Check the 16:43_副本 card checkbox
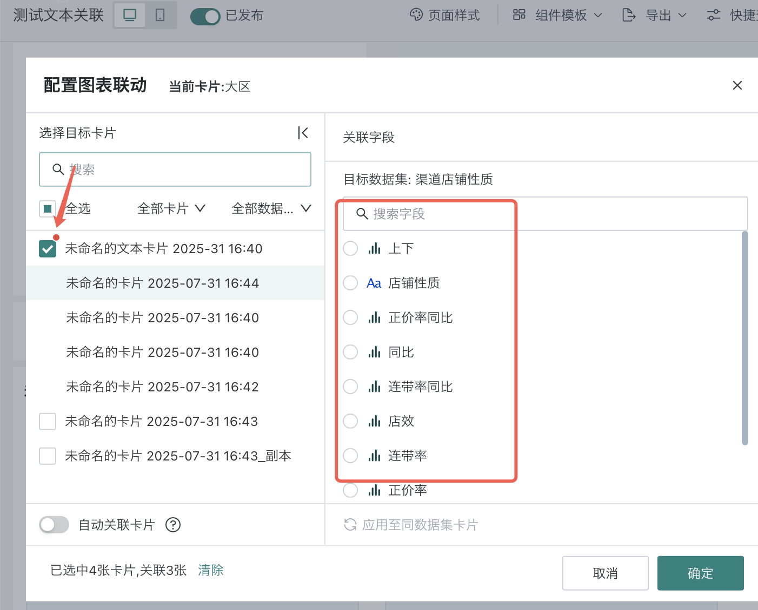This screenshot has height=610, width=758. (x=48, y=456)
